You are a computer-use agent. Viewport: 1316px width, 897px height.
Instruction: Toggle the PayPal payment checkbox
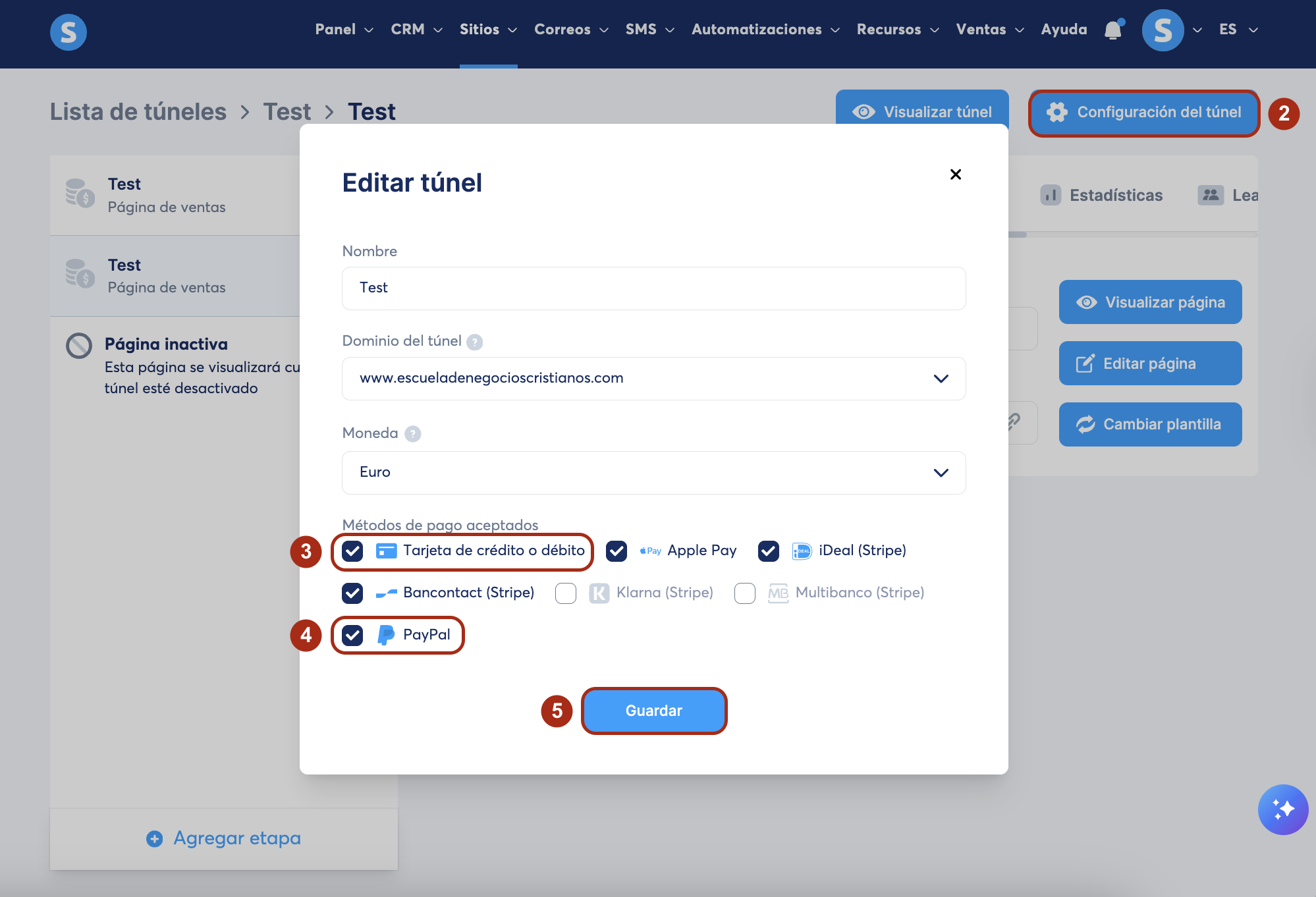352,635
